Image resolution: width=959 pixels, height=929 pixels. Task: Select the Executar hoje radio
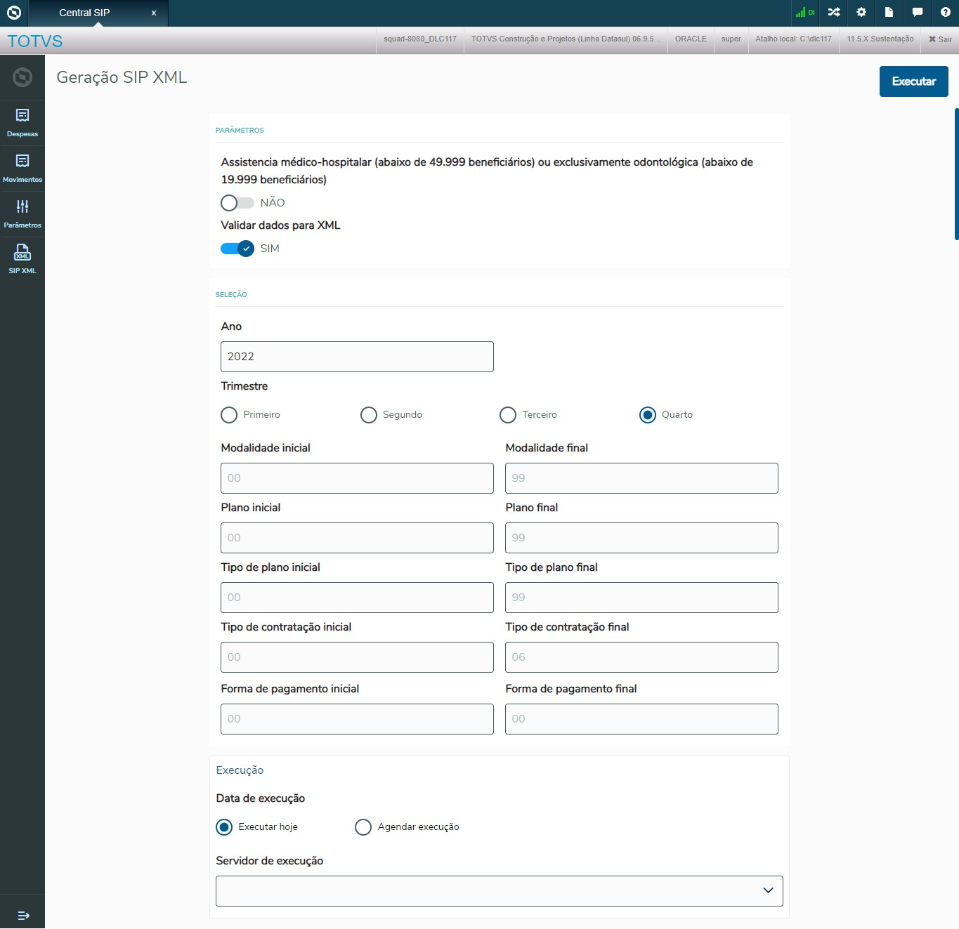point(224,827)
